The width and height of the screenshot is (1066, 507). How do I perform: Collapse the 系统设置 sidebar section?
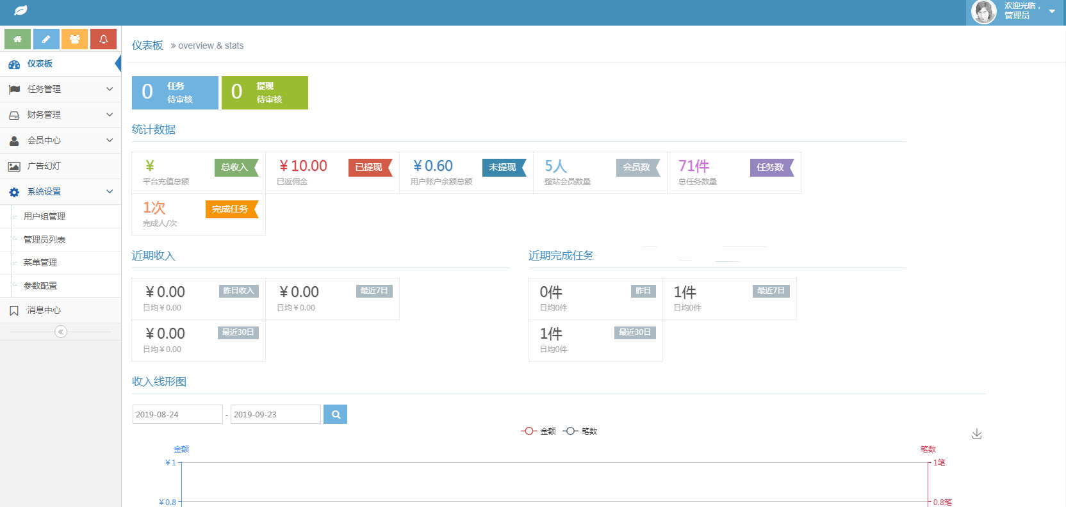point(60,191)
